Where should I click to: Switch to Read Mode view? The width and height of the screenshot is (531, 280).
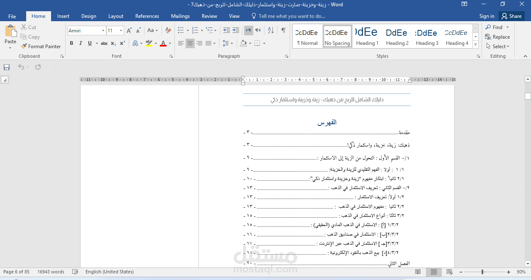[x=418, y=272]
